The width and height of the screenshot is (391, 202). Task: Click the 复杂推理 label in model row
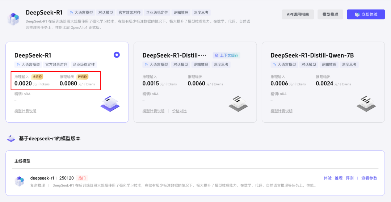click(x=38, y=185)
